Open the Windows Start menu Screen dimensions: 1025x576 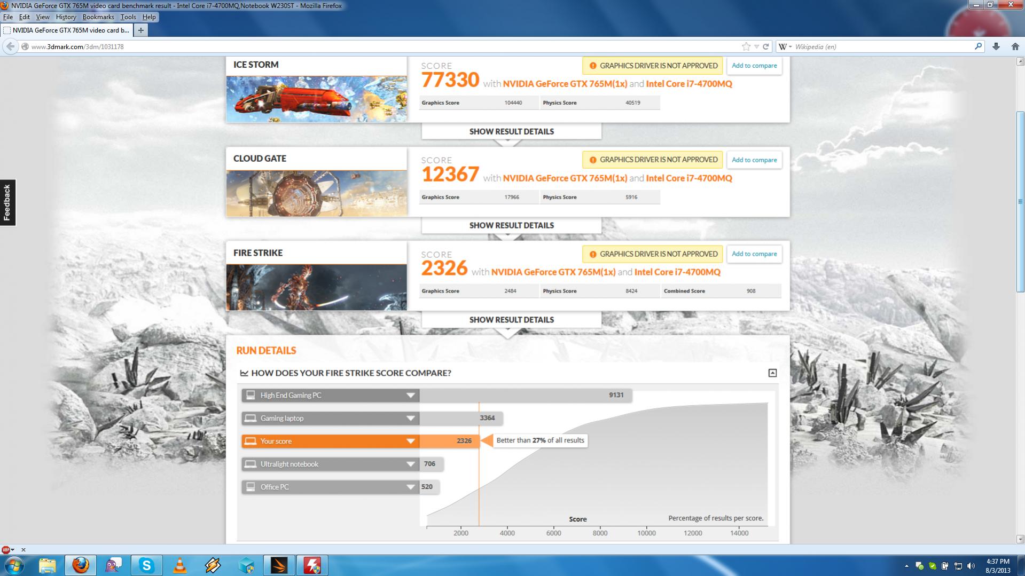(x=14, y=565)
